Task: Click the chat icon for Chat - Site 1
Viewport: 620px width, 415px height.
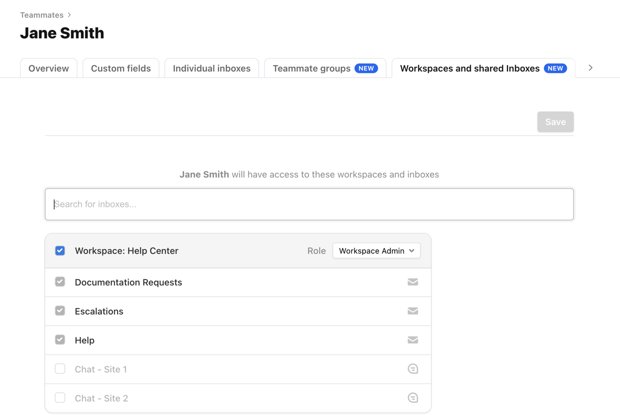Action: click(x=413, y=369)
